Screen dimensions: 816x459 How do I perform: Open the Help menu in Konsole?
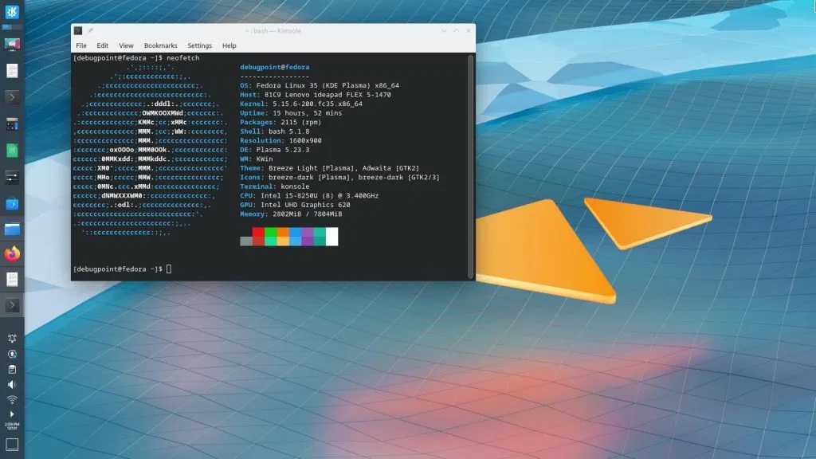229,45
